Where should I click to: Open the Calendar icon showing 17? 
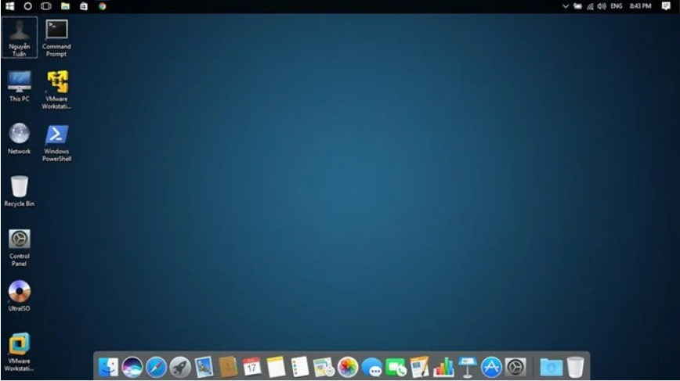tap(252, 367)
